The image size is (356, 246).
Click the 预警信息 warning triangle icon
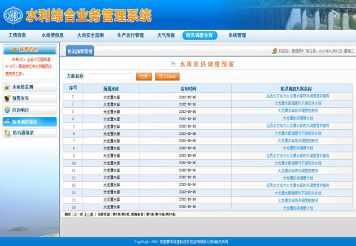[x=15, y=50]
